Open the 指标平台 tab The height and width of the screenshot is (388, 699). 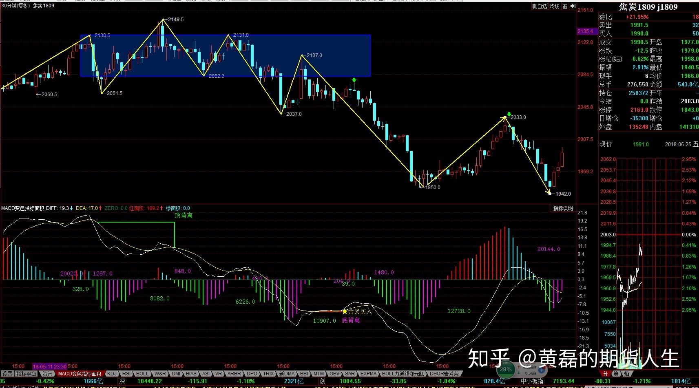tap(26, 373)
